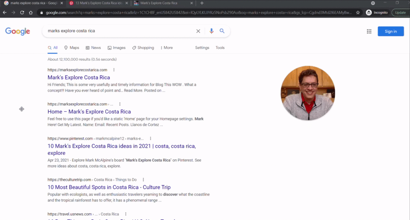Close the Pinterest tab
Screen dimensions: 410x220
coord(127,3)
